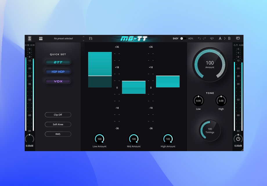The height and width of the screenshot is (186, 267).
Task: Click the 0.00dB value under the input knob
Action: point(30,146)
